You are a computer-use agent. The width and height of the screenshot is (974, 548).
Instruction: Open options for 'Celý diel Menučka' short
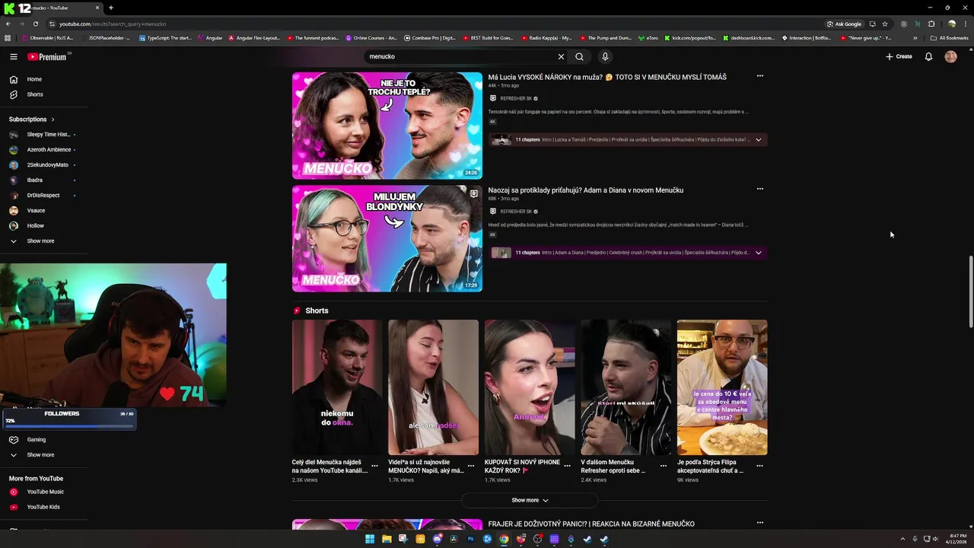click(x=374, y=466)
